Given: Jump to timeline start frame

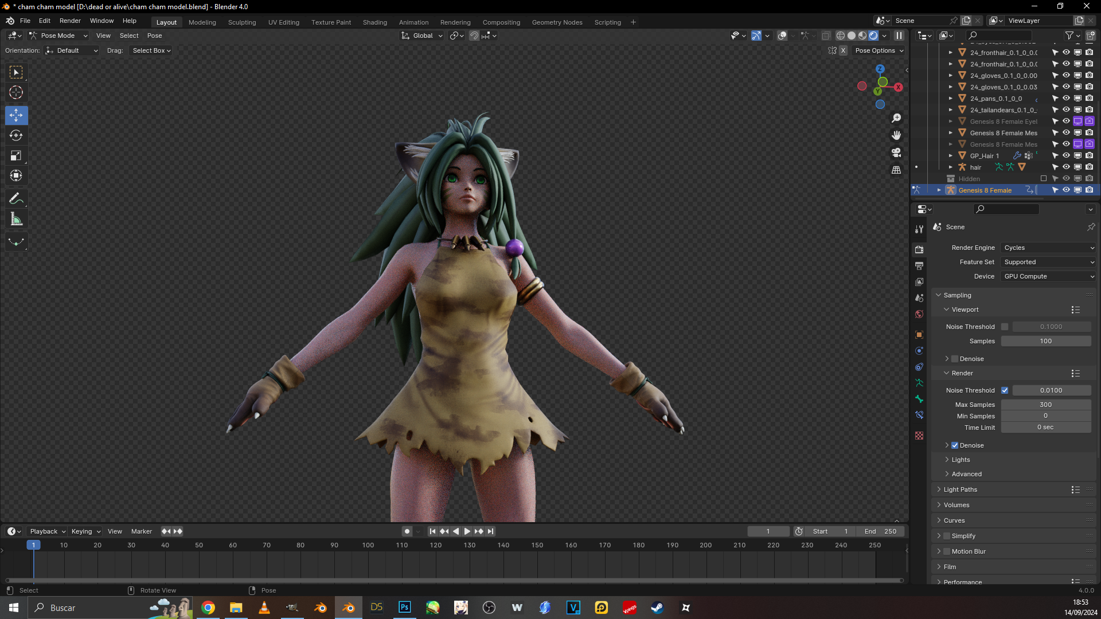Looking at the screenshot, I should point(432,531).
